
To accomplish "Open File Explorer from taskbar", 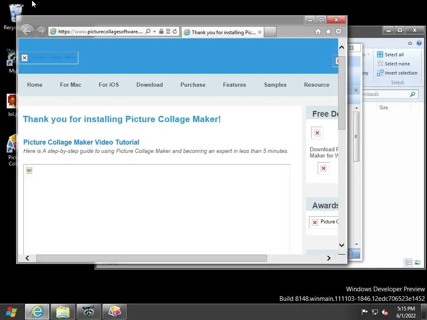I will point(63,312).
